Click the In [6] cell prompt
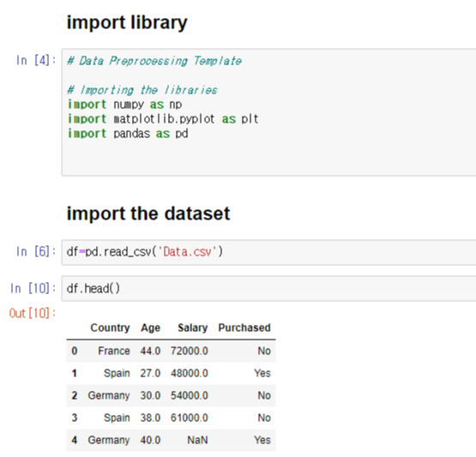Viewport: 476px width, 457px height. 36,251
